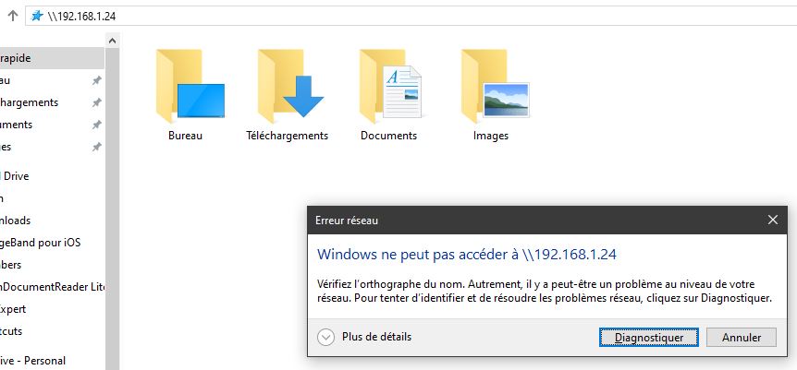
Task: Click the pin icon next to 'hargements'
Action: pos(96,103)
